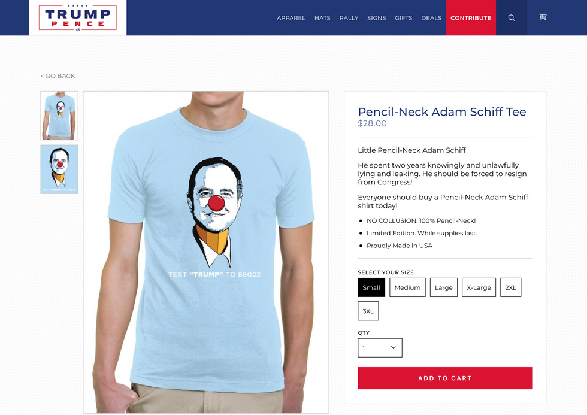
Task: Expand the QTY quantity dropdown
Action: [x=380, y=348]
